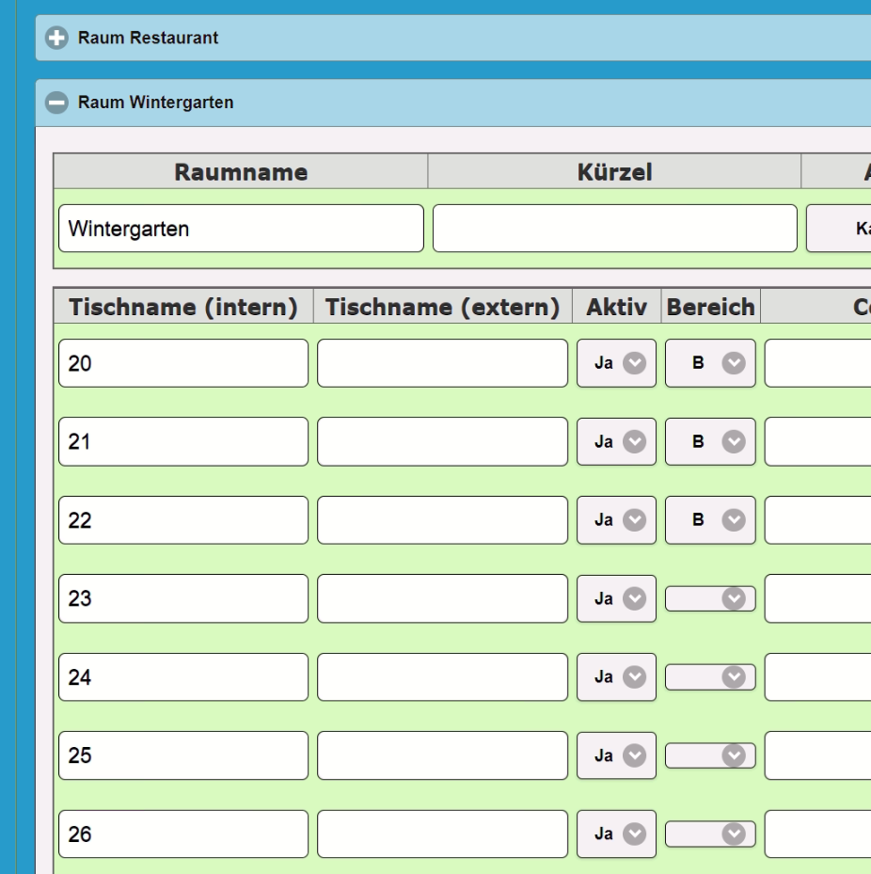Open the Bereich dropdown for table 20
The height and width of the screenshot is (874, 871).
(710, 363)
